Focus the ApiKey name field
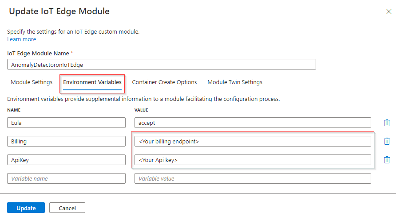Image resolution: width=396 pixels, height=220 pixels. 67,160
